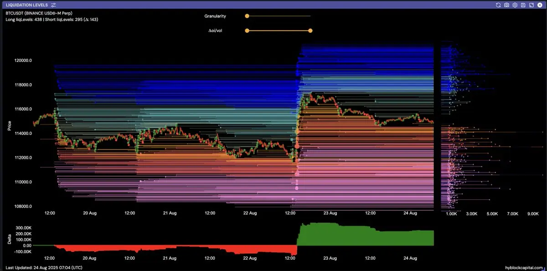Click the 5.00K histogram axis label
This screenshot has height=271, width=547.
(492, 214)
